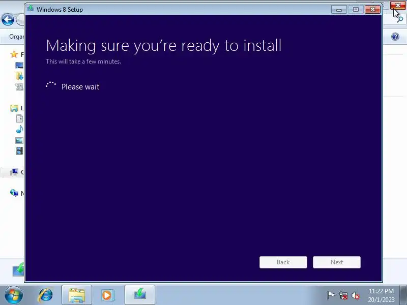Select the Downloads folder icon in Explorer sidebar
Screen dimensions: 407x305
(19, 76)
